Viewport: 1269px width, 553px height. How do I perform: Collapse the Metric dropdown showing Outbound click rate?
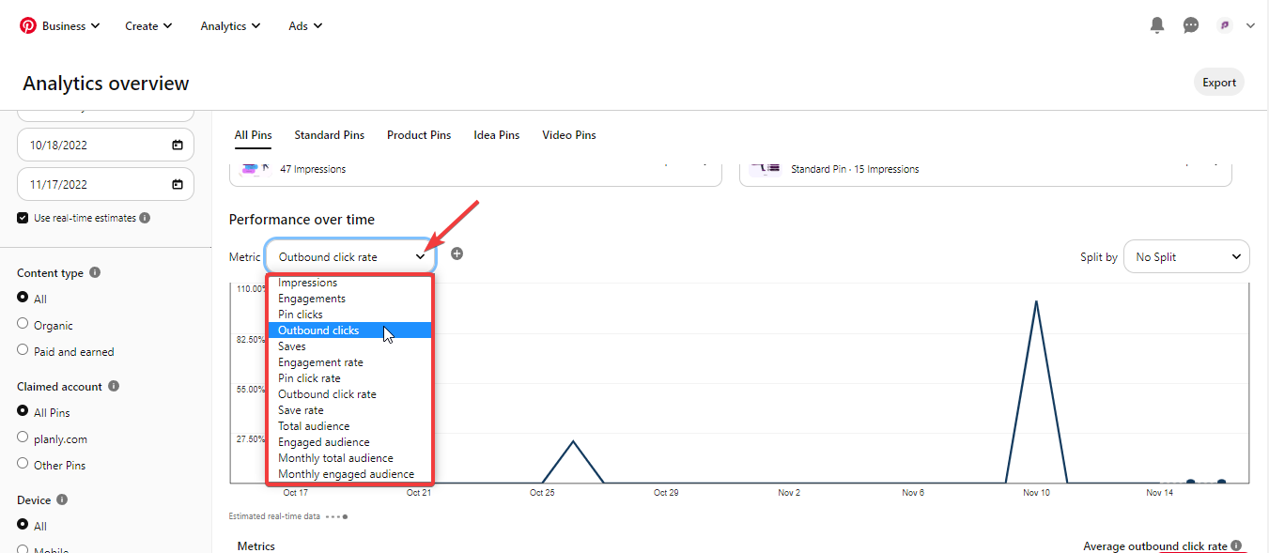pos(350,256)
